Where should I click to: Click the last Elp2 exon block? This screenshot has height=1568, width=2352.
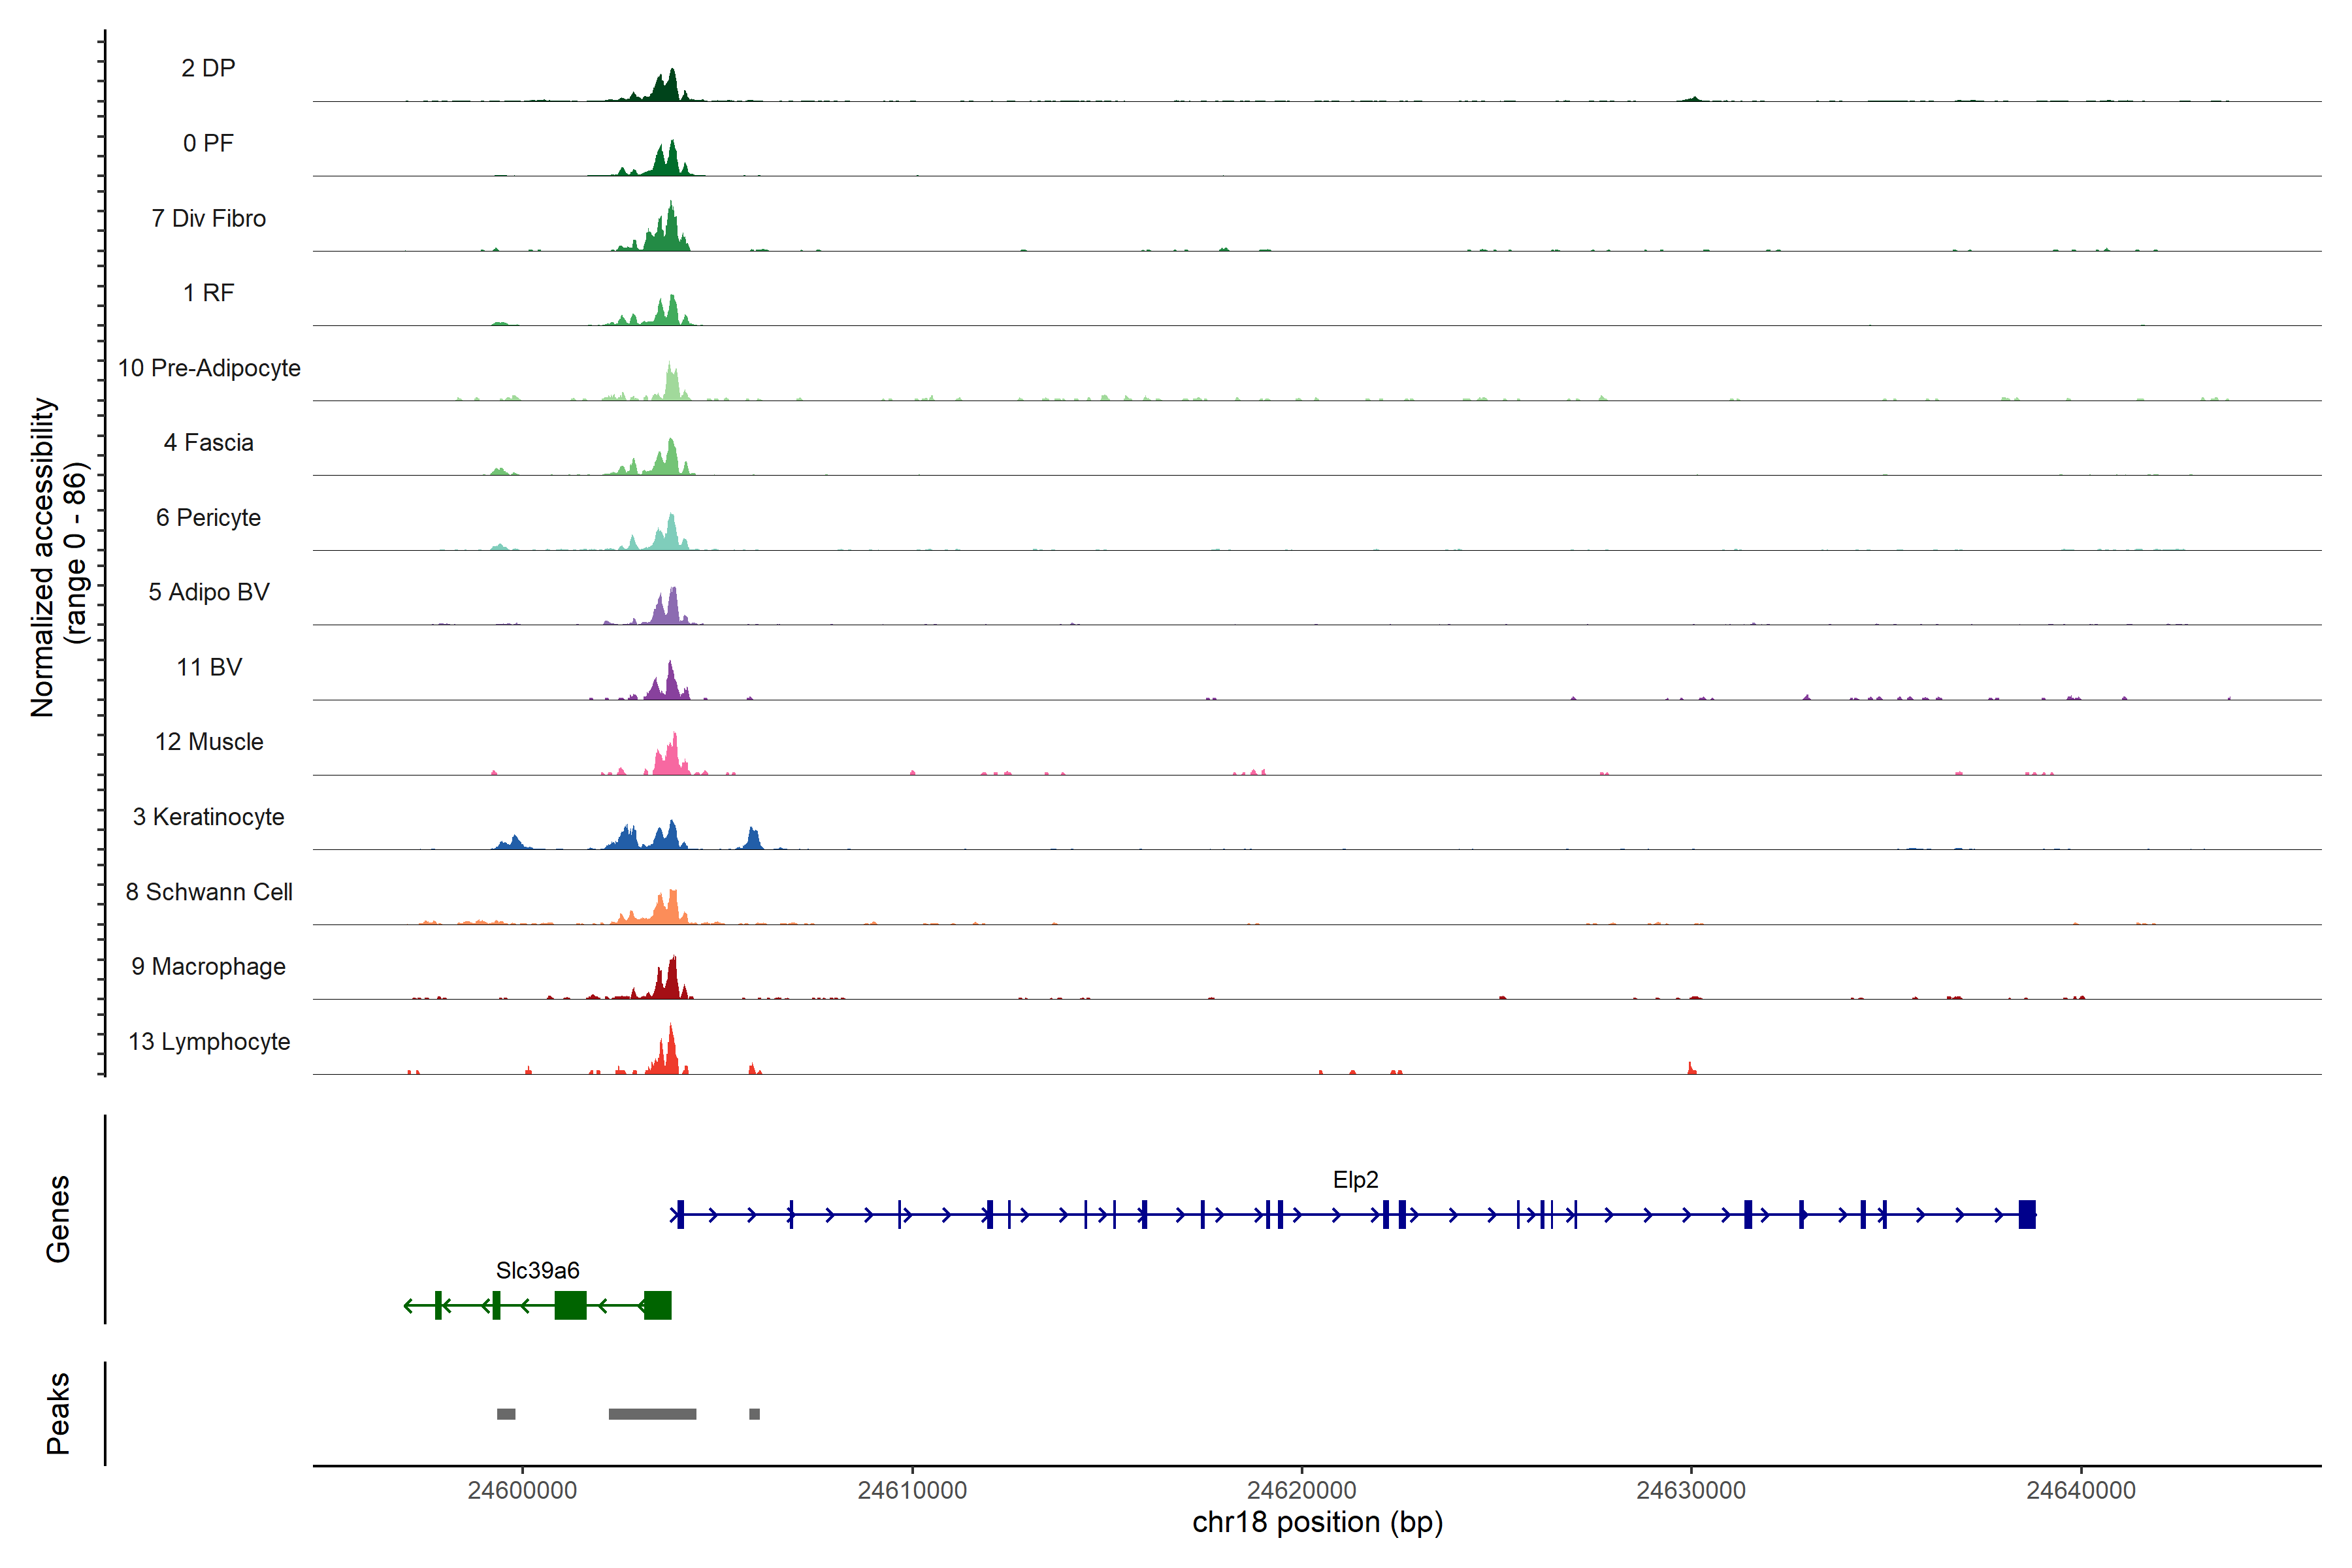click(x=2027, y=1214)
